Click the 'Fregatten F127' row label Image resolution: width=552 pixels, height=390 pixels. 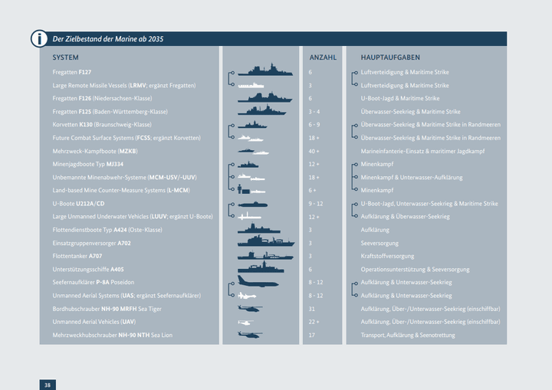pyautogui.click(x=72, y=72)
